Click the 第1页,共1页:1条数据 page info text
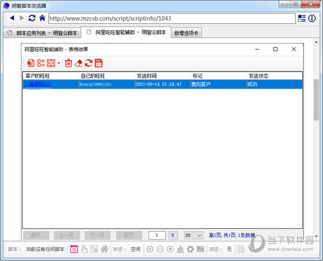This screenshot has height=261, width=323. [232, 235]
